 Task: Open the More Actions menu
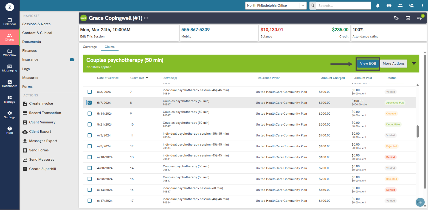pos(393,64)
